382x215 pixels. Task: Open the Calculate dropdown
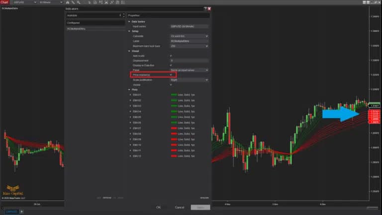click(x=189, y=36)
